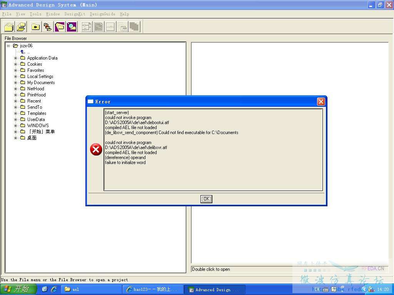Select the 「开始」菜单 folder label
Image resolution: width=394 pixels, height=295 pixels.
coord(41,132)
